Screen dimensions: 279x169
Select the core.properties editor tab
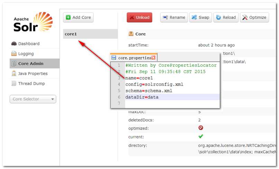click(x=134, y=58)
